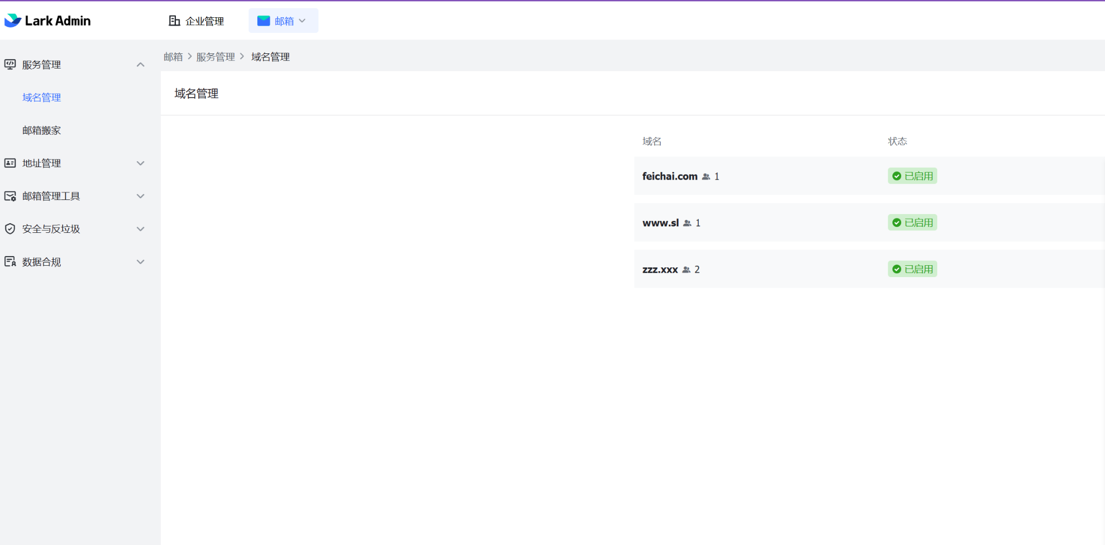
Task: Click user count icon beside feichai.com
Action: click(706, 177)
